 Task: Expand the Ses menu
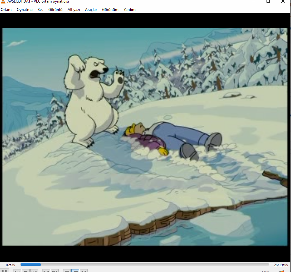click(x=40, y=10)
